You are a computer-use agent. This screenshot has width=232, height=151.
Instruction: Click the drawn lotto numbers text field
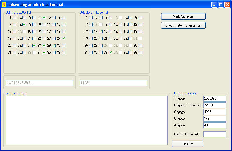tap(39, 83)
